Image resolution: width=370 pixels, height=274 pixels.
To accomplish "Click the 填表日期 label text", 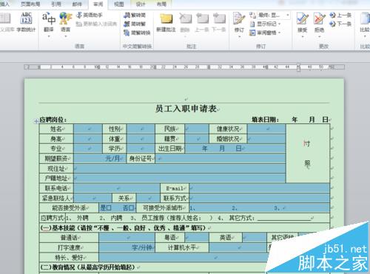I will pyautogui.click(x=265, y=120).
